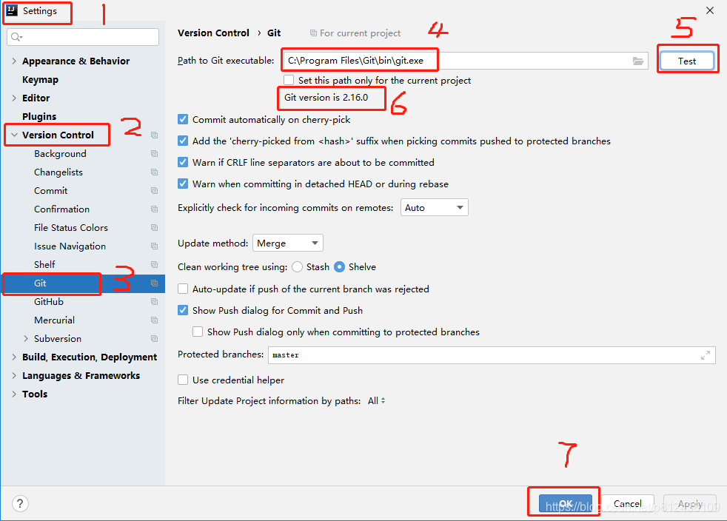Open the incoming commits Auto dropdown
Viewport: 727px width, 521px height.
click(434, 208)
